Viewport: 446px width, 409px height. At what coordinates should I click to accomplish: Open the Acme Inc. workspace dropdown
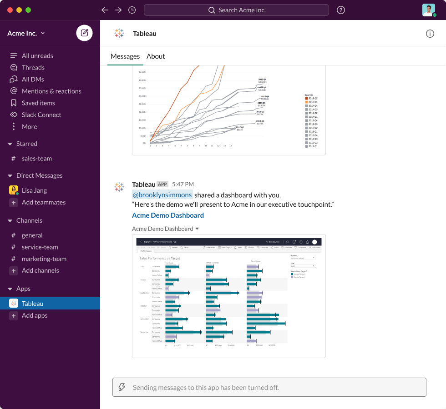[x=25, y=33]
